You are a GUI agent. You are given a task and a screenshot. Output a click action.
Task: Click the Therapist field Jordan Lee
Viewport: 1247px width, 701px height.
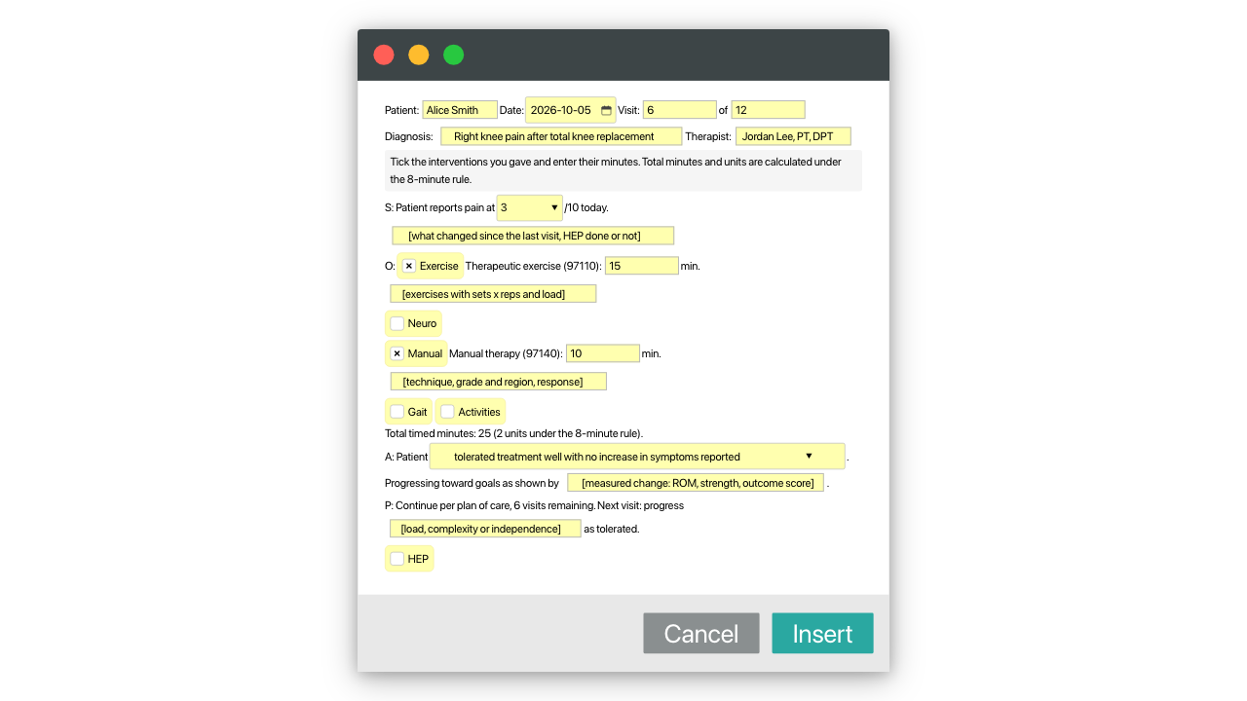click(793, 136)
